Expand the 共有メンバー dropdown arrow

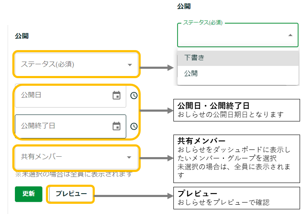[x=129, y=158]
